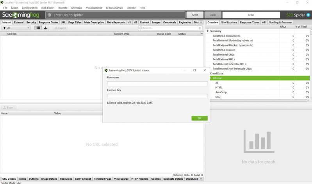This screenshot has width=312, height=184.
Task: Click the Start crawl button
Action: tap(195, 15)
